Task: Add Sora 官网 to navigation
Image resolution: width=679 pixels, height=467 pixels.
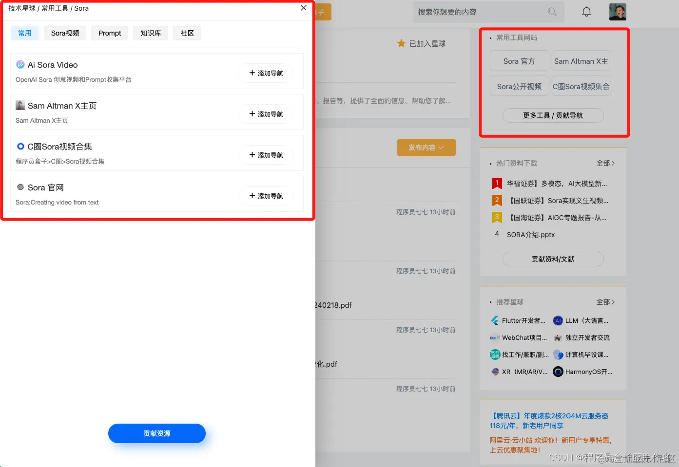Action: point(266,196)
